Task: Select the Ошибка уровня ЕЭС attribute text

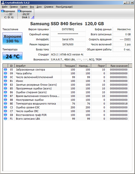Action: [x=28, y=107]
